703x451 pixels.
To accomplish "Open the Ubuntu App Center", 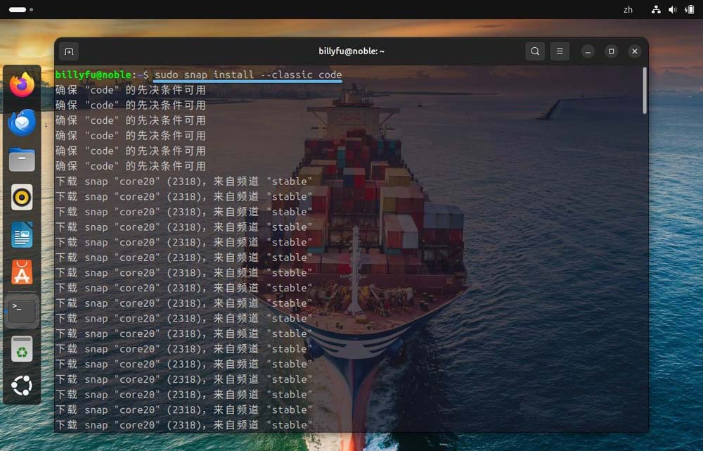I will (x=22, y=272).
